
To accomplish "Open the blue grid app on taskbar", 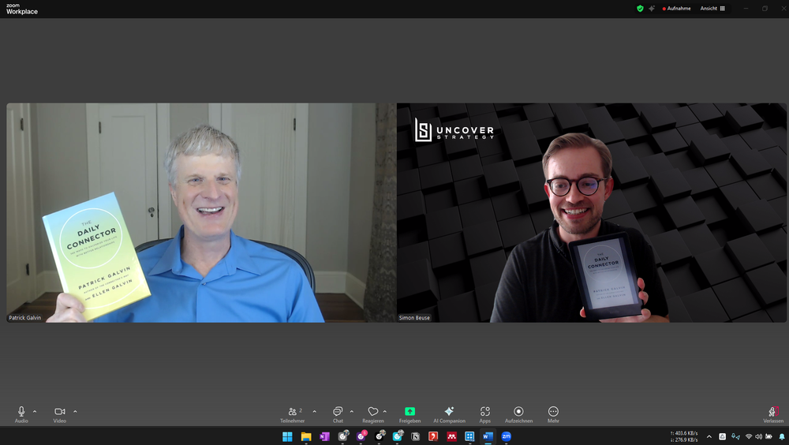I will coord(469,436).
